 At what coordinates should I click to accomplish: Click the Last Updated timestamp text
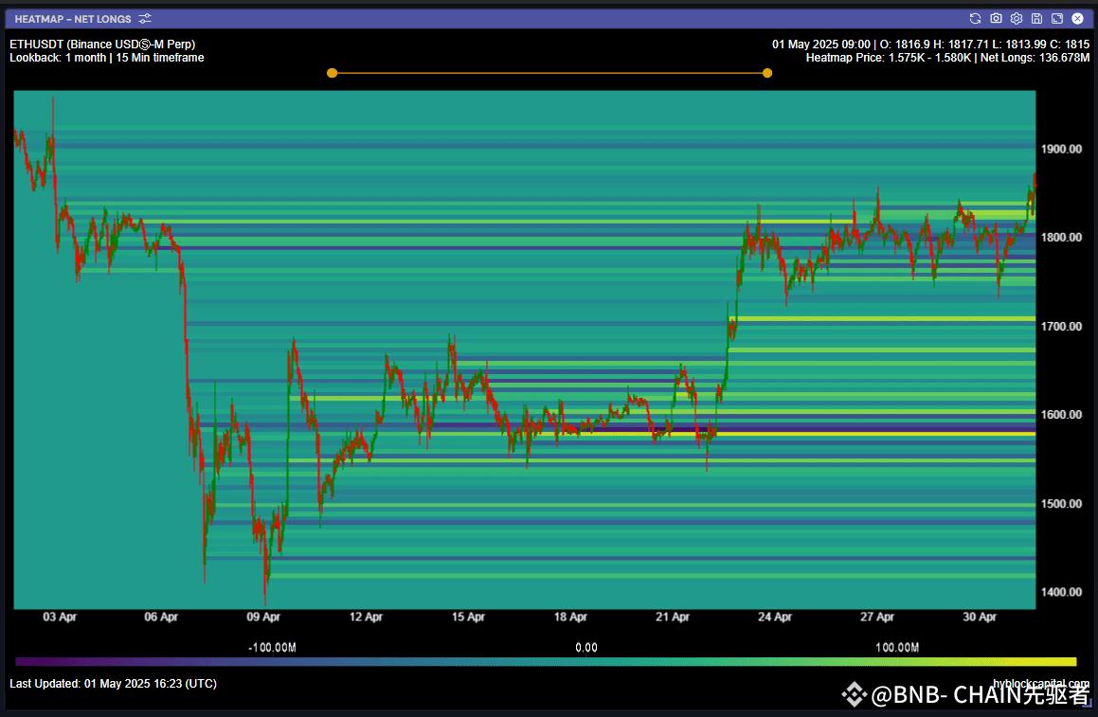click(x=112, y=683)
